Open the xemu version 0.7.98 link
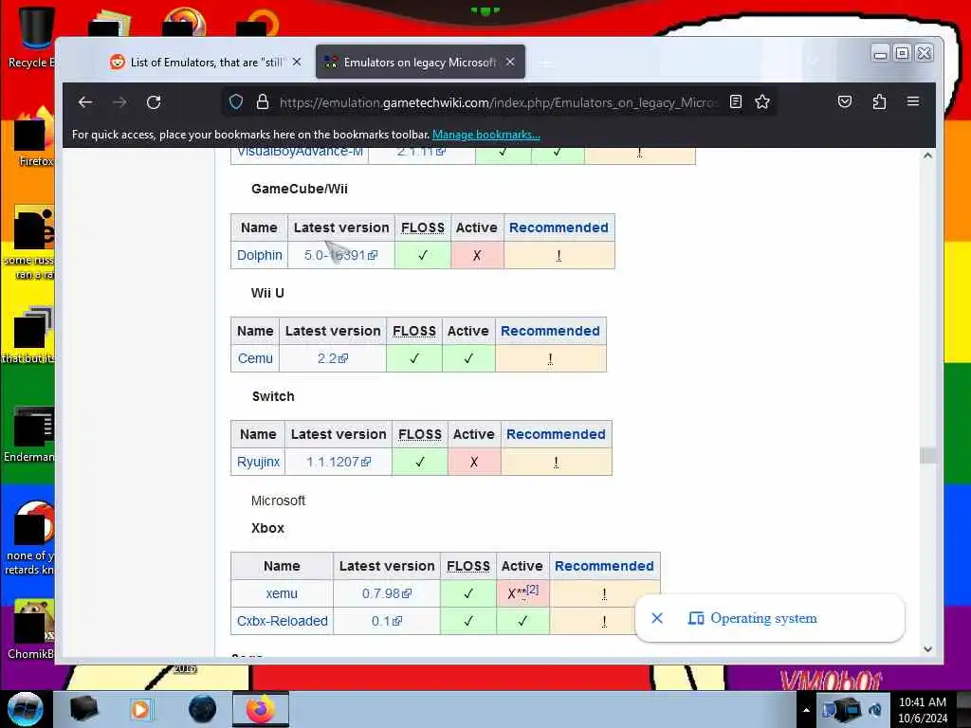The height and width of the screenshot is (728, 971). click(x=387, y=593)
